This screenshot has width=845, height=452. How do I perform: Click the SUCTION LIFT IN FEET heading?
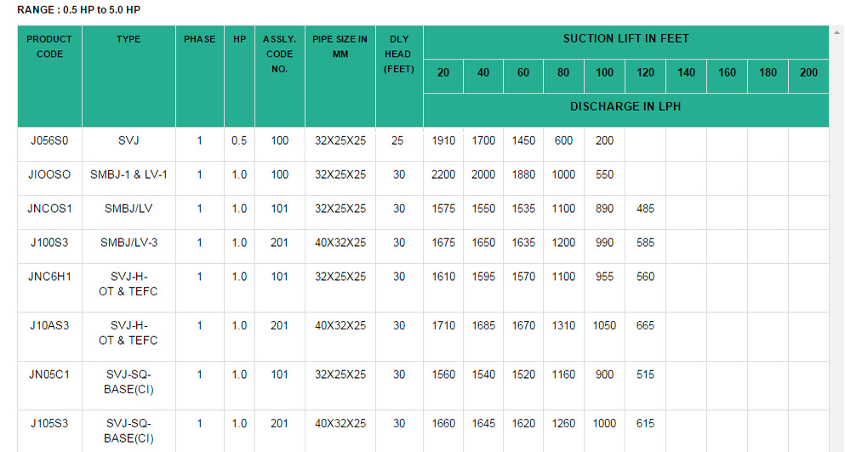625,38
